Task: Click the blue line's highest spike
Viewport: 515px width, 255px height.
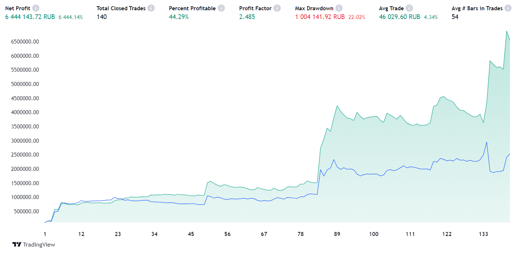Action: [487, 142]
